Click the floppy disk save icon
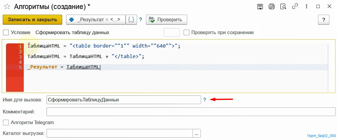The width and height of the screenshot is (339, 140). (x=260, y=6)
